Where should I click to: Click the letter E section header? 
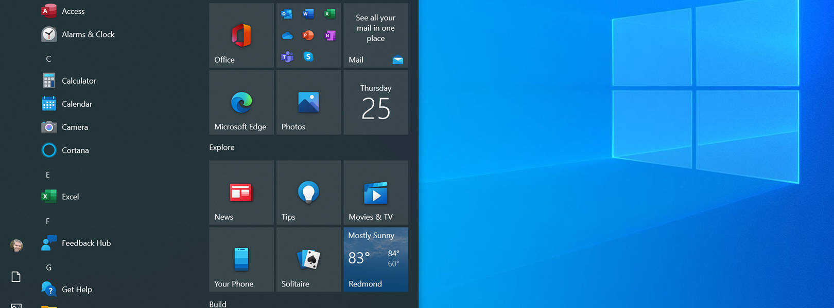[48, 175]
